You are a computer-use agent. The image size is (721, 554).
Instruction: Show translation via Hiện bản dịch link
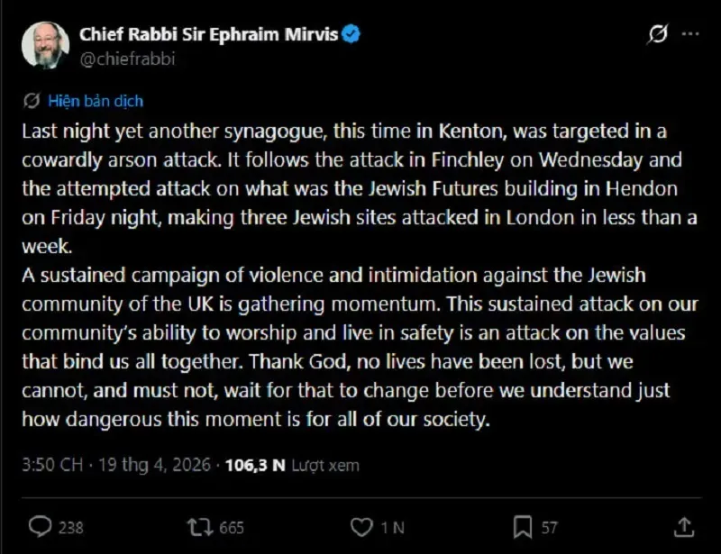96,101
